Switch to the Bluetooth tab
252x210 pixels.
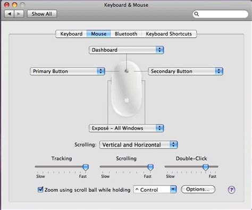point(126,34)
